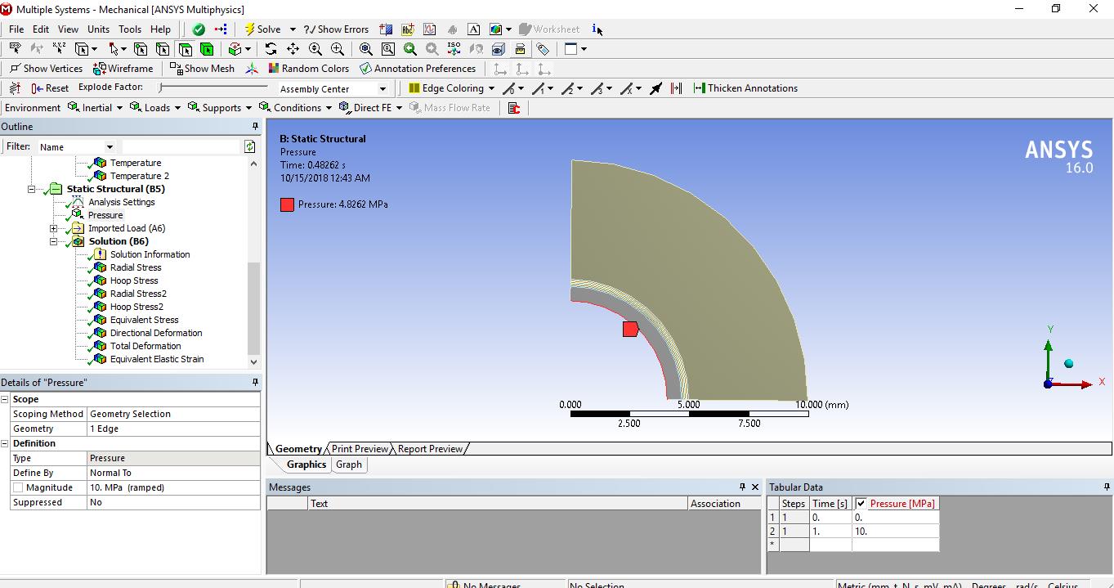
Task: Click the Zoom In/Out tool
Action: coord(315,49)
